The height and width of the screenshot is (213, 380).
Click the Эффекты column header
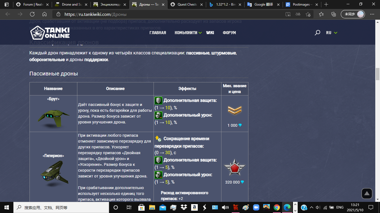click(187, 88)
